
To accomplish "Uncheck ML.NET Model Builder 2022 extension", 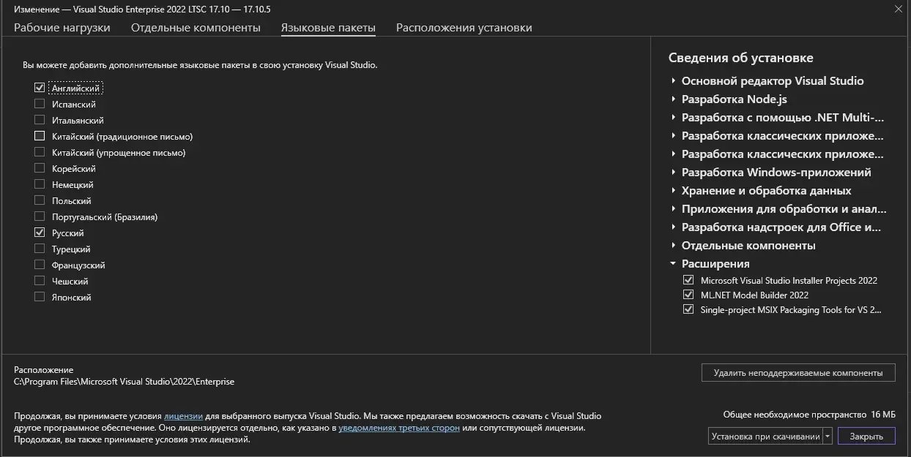I will click(x=688, y=295).
